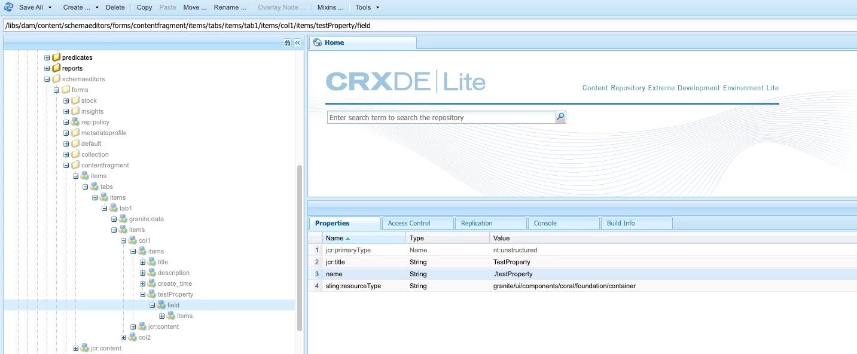Open the Create dropdown arrow
The height and width of the screenshot is (354, 857).
tap(97, 8)
